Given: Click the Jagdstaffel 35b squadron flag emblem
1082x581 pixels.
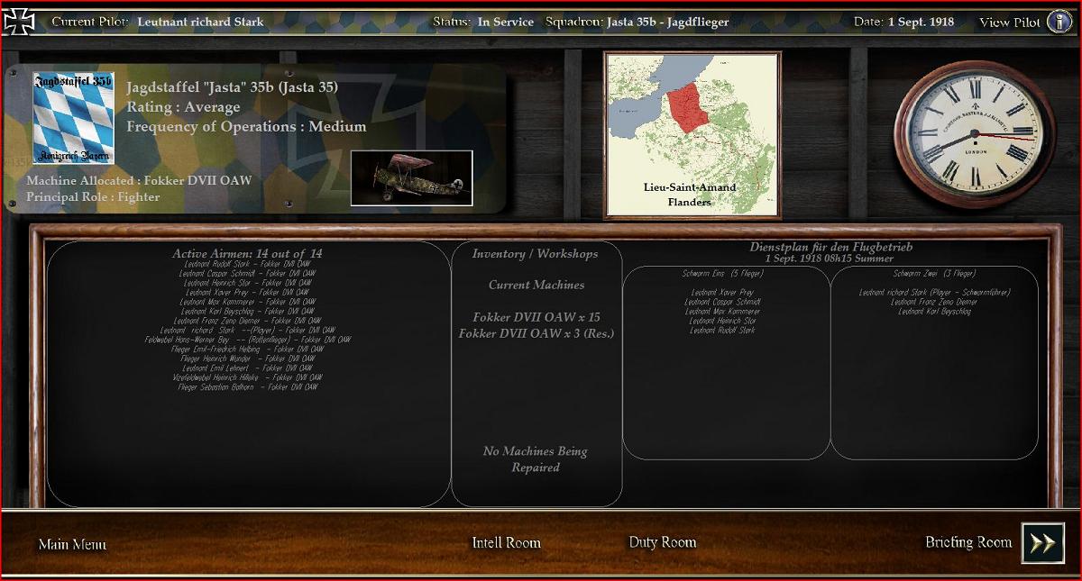Looking at the screenshot, I should tap(73, 118).
